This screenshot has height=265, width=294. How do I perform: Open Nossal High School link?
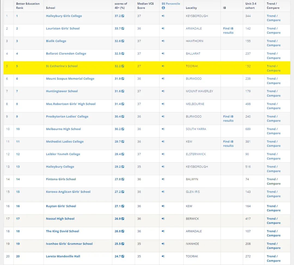tap(60, 219)
